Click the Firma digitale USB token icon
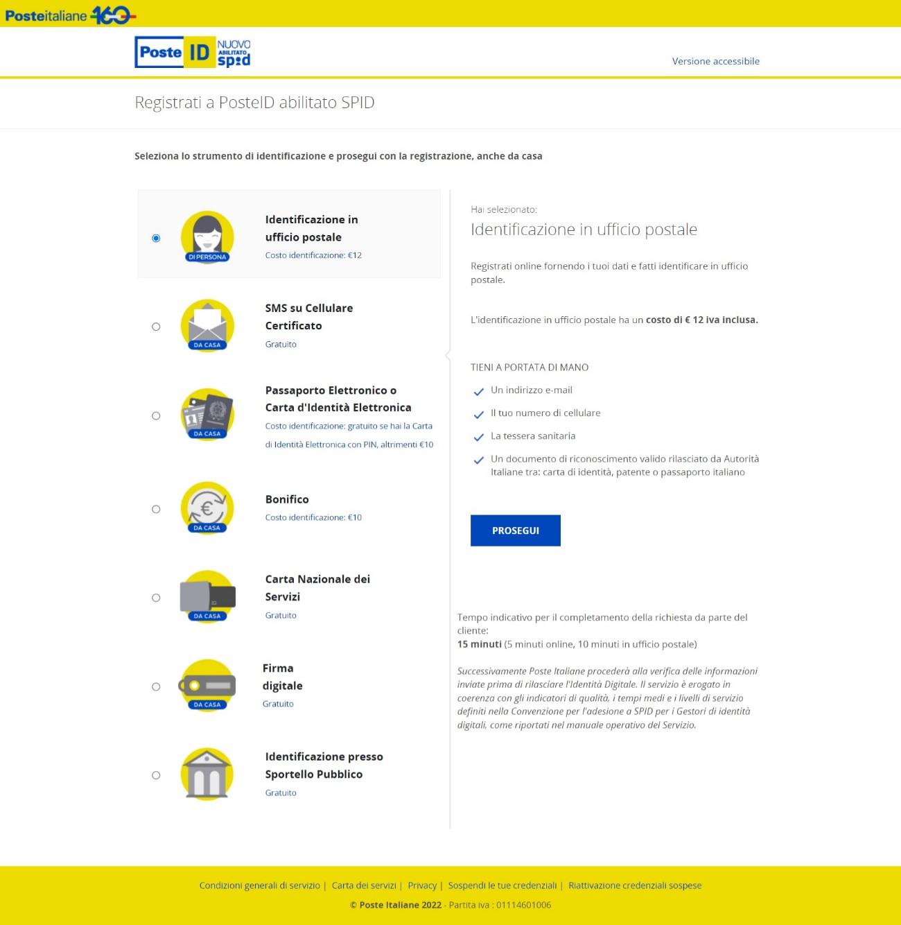901x925 pixels. pyautogui.click(x=207, y=686)
